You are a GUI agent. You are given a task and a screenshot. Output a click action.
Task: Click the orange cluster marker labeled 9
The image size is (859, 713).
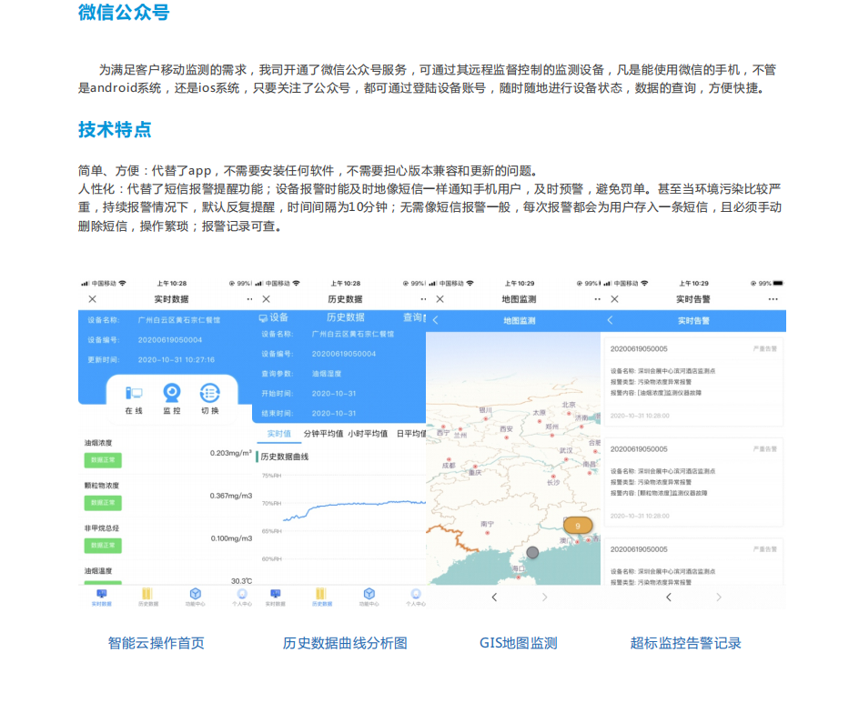[x=578, y=526]
